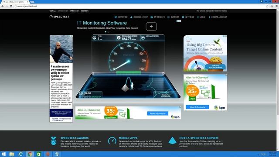Click the Upload Speed arrow icon
Screen dimensions: 279x157
click(143, 38)
